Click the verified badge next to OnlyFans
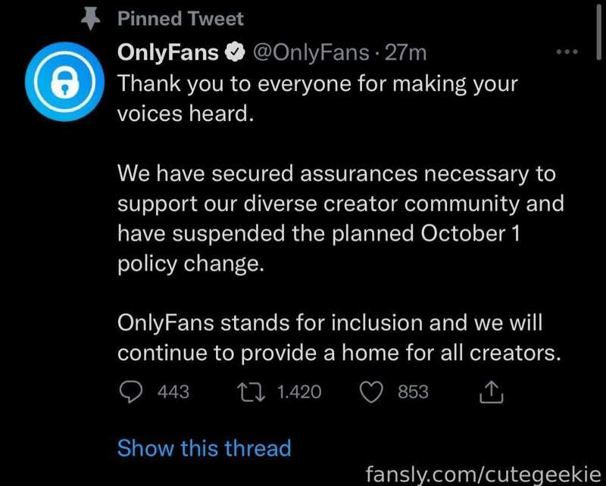 [236, 53]
